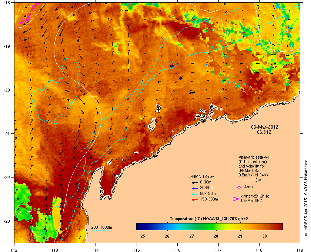Click colorbar tick label 29

point(240,236)
